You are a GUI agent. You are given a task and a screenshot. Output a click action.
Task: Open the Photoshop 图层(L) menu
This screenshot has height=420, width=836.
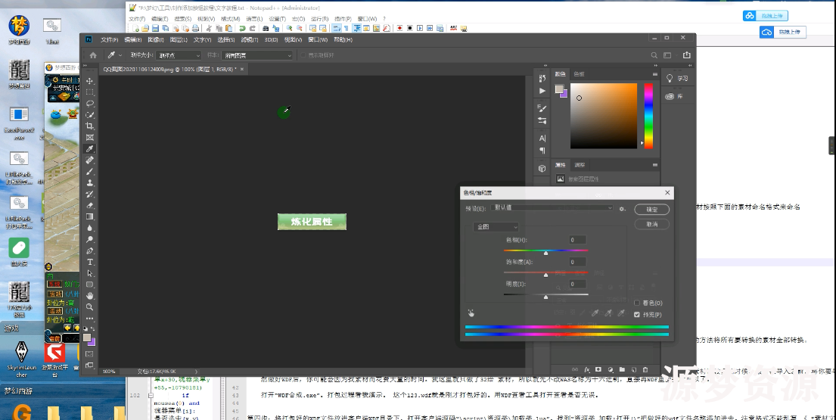pos(179,39)
